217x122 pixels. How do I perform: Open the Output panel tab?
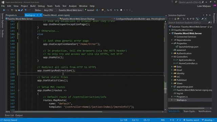point(19,115)
